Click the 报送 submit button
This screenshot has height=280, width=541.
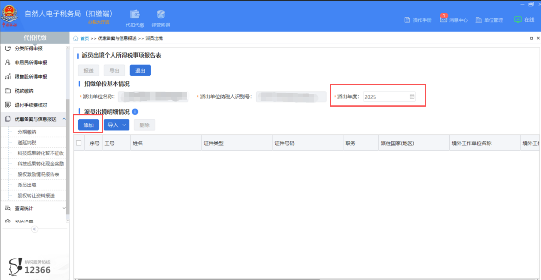click(88, 70)
